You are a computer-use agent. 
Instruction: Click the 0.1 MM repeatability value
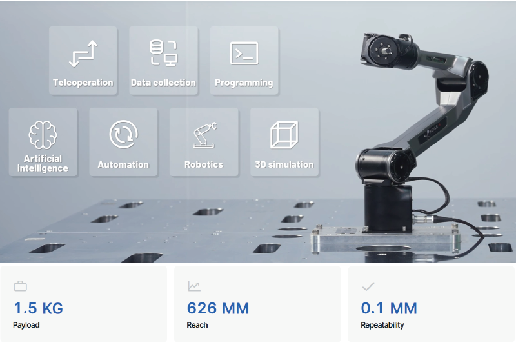click(389, 308)
